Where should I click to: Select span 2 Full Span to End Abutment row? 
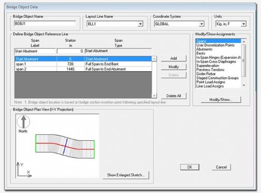tap(83, 69)
